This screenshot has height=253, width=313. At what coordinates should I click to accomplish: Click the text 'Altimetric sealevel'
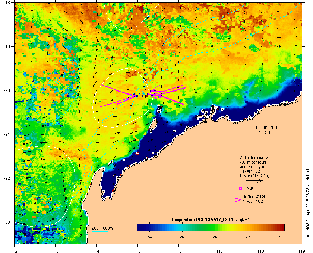tap(255, 158)
